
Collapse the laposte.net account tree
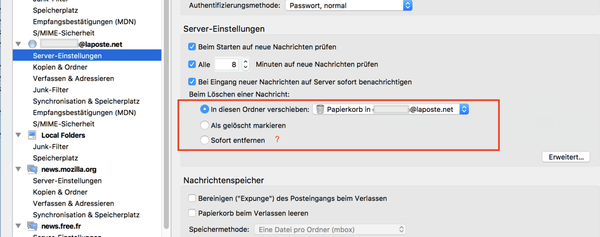pyautogui.click(x=18, y=44)
